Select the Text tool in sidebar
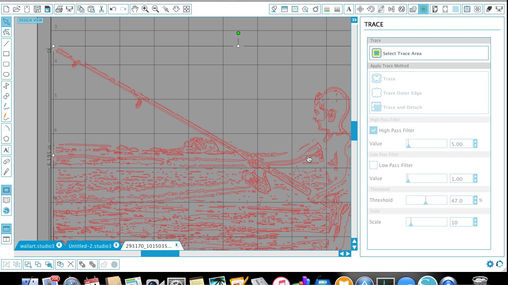The image size is (508, 285). click(6, 150)
